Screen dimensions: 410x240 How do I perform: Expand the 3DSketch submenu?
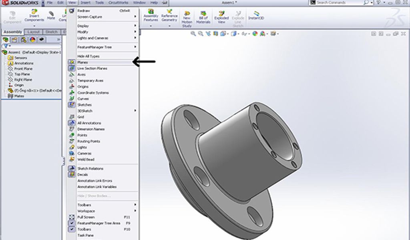point(102,111)
